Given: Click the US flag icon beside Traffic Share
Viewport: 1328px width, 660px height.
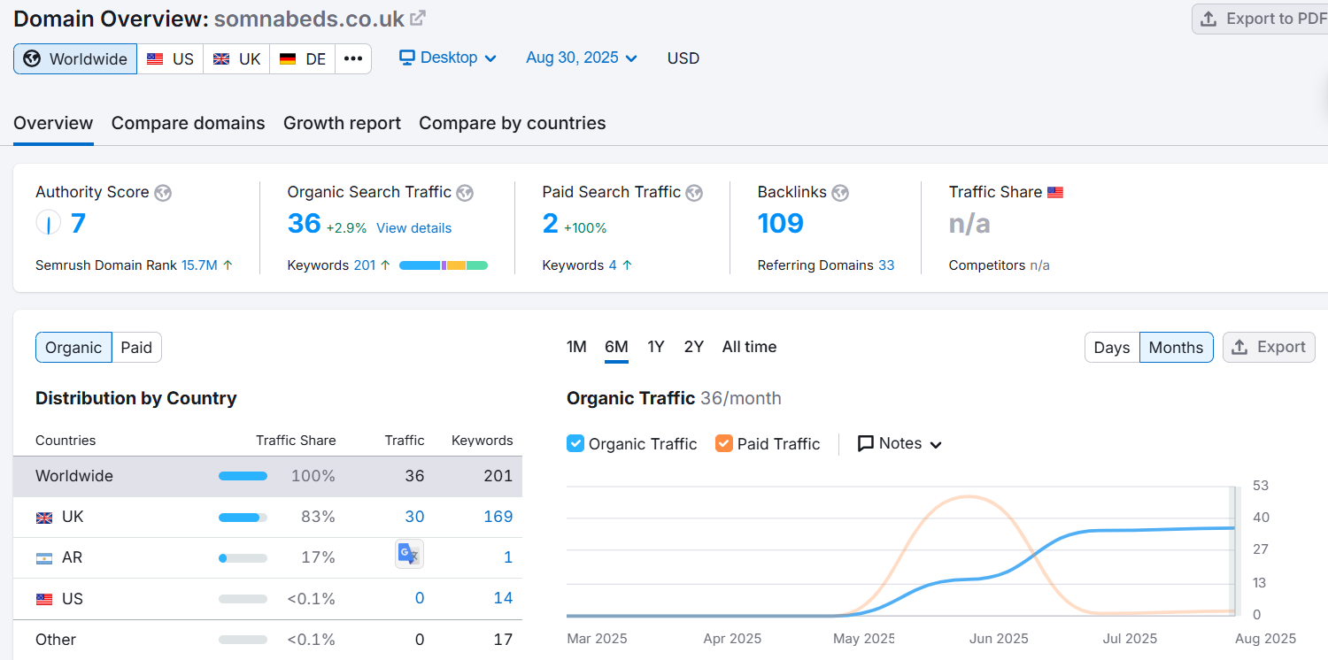Looking at the screenshot, I should point(1054,193).
